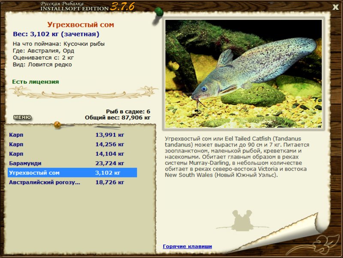Click the catfish silhouette watermark icon
Screen dimensions: 343x258
click(x=242, y=221)
